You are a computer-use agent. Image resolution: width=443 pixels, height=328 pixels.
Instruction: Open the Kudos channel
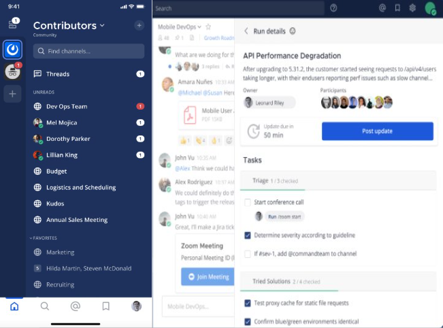[88, 203]
